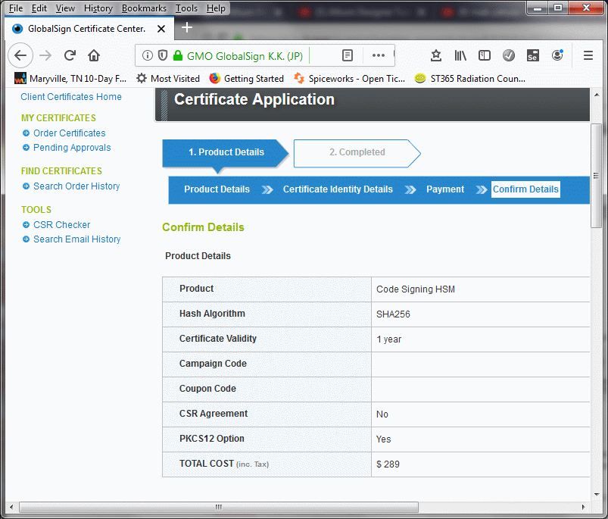The image size is (608, 519).
Task: Click the browser forward arrow
Action: pos(45,55)
